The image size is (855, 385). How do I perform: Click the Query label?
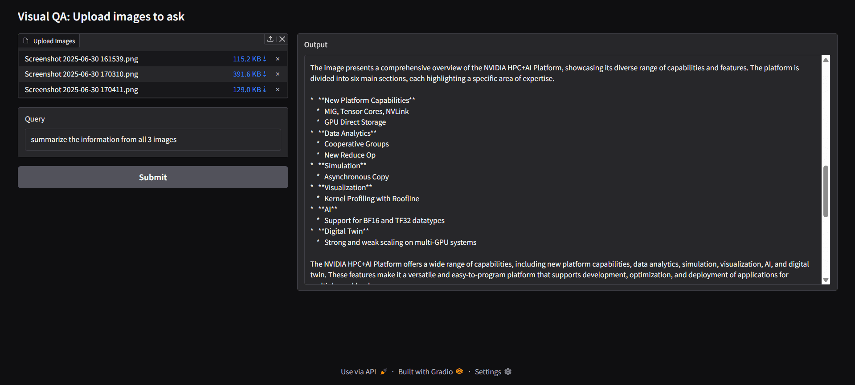point(35,119)
